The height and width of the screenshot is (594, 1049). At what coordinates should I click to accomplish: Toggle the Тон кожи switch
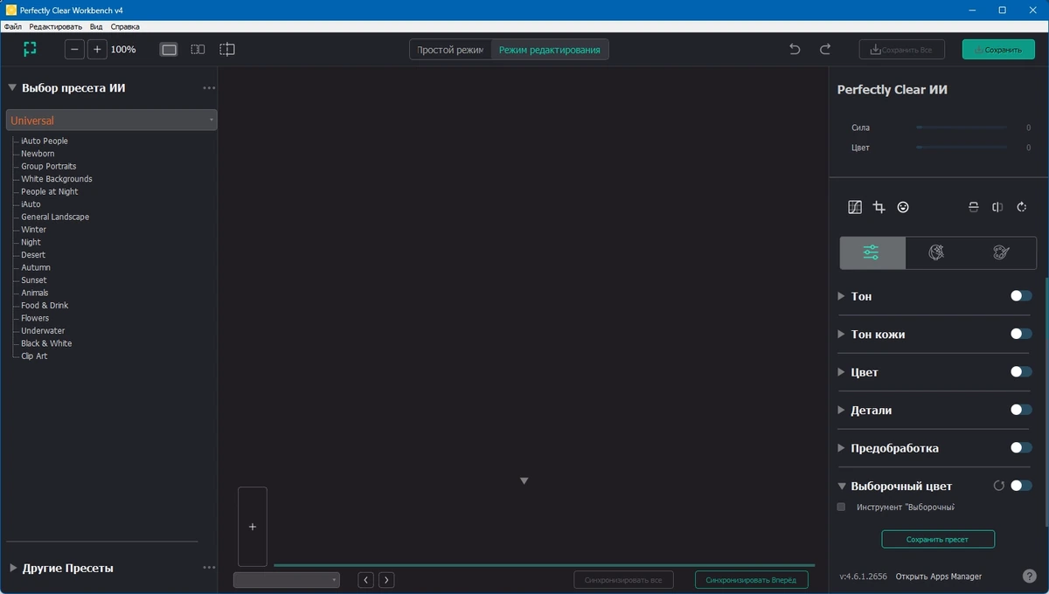tap(1021, 334)
